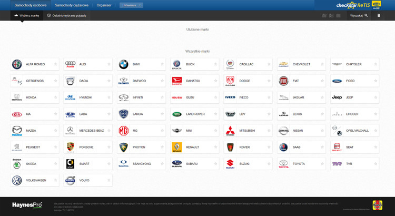
Task: Choose the Renault yellow logo
Action: (177, 147)
